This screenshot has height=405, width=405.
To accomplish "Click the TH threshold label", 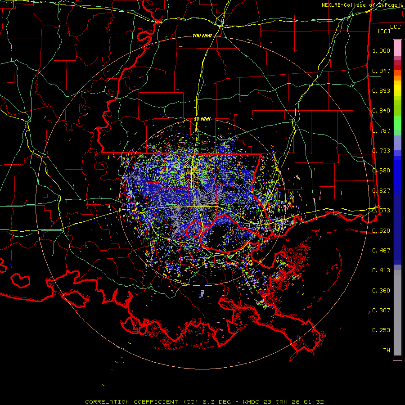I will (x=387, y=351).
